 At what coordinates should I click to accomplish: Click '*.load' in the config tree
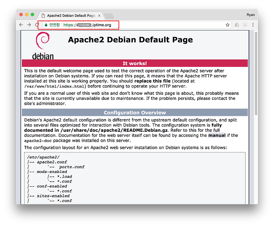[x=64, y=177]
